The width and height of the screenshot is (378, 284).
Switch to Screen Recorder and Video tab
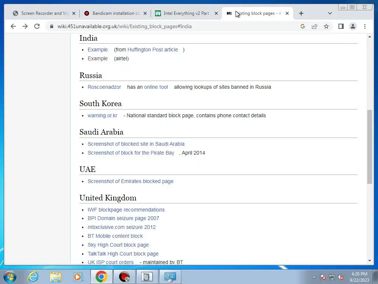(45, 13)
